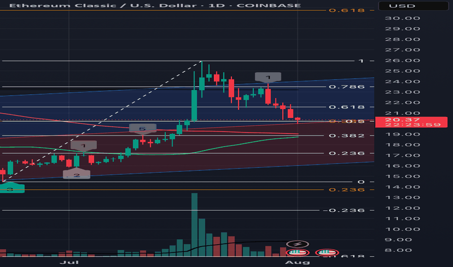Click the white 0.236 Fibonacci label
This screenshot has width=453, height=267.
[347, 153]
